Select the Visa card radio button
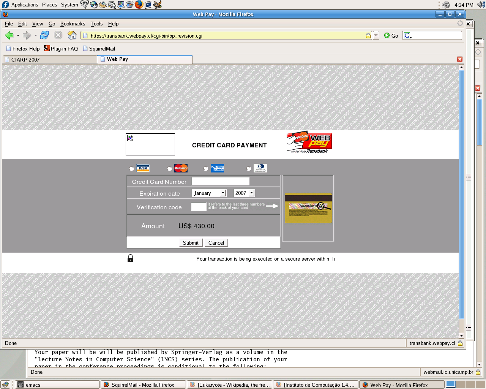 132,169
